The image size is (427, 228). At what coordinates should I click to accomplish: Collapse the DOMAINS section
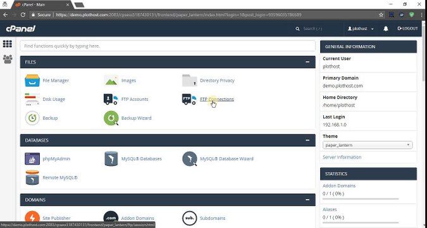coord(307,200)
